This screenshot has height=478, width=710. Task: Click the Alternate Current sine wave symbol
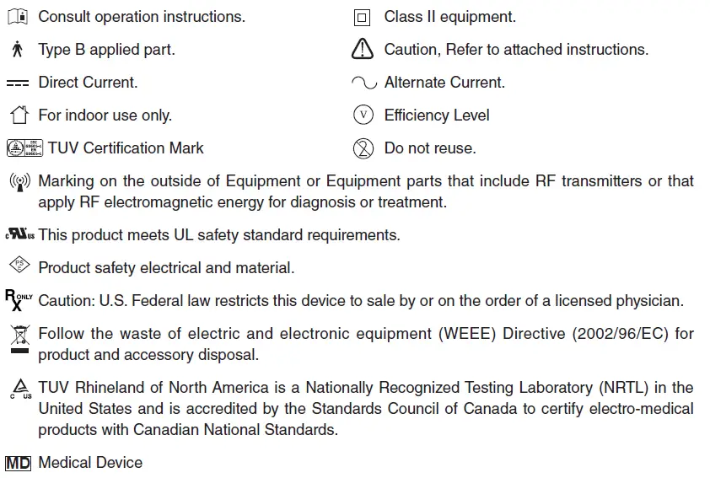363,83
